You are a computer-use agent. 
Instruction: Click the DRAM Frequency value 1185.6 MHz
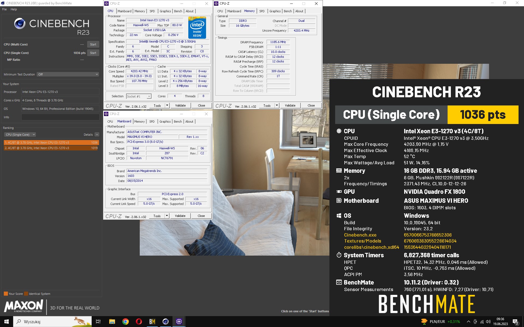pos(278,42)
